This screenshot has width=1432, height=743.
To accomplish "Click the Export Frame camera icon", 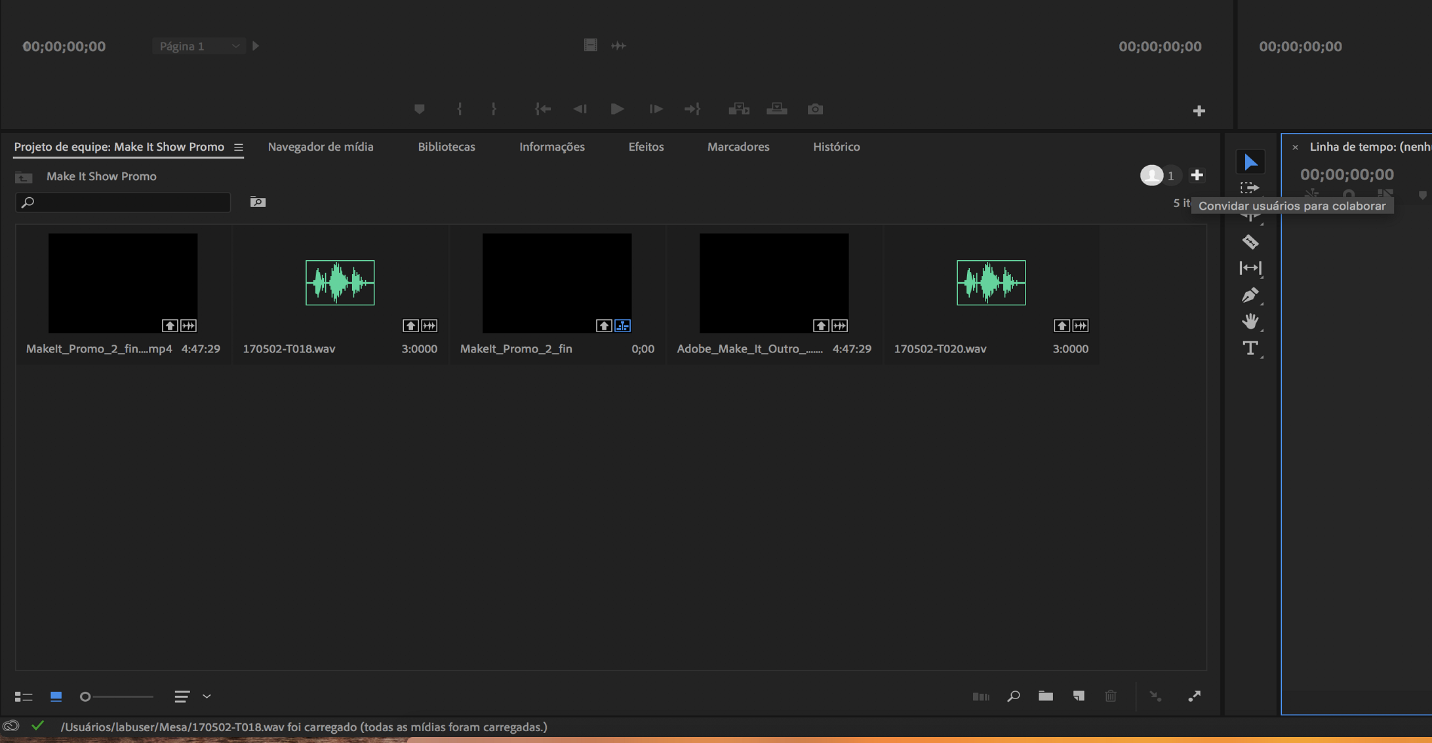I will [815, 109].
